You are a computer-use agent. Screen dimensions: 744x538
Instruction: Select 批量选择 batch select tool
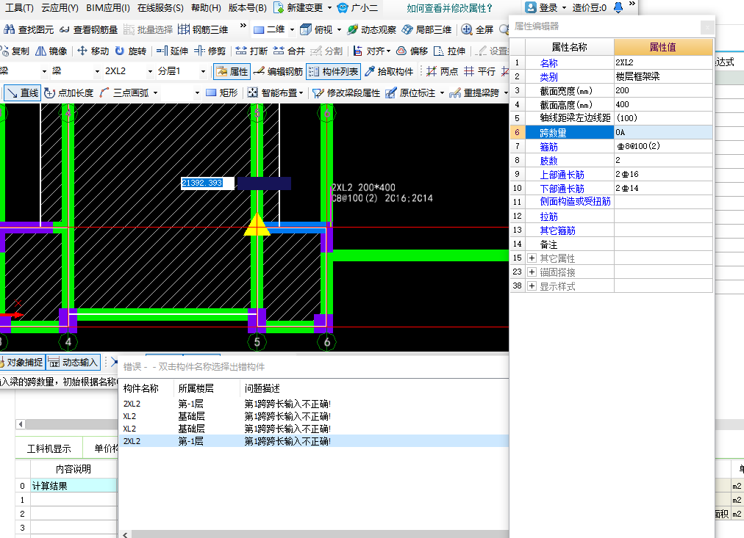tap(148, 29)
